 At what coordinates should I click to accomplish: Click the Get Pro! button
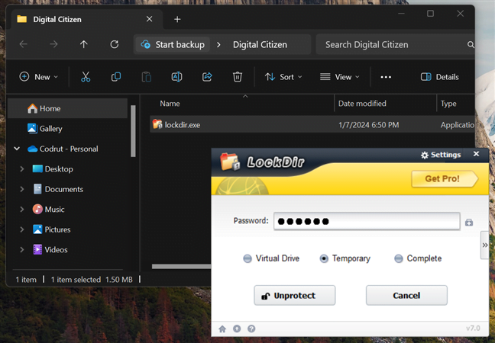pos(445,179)
